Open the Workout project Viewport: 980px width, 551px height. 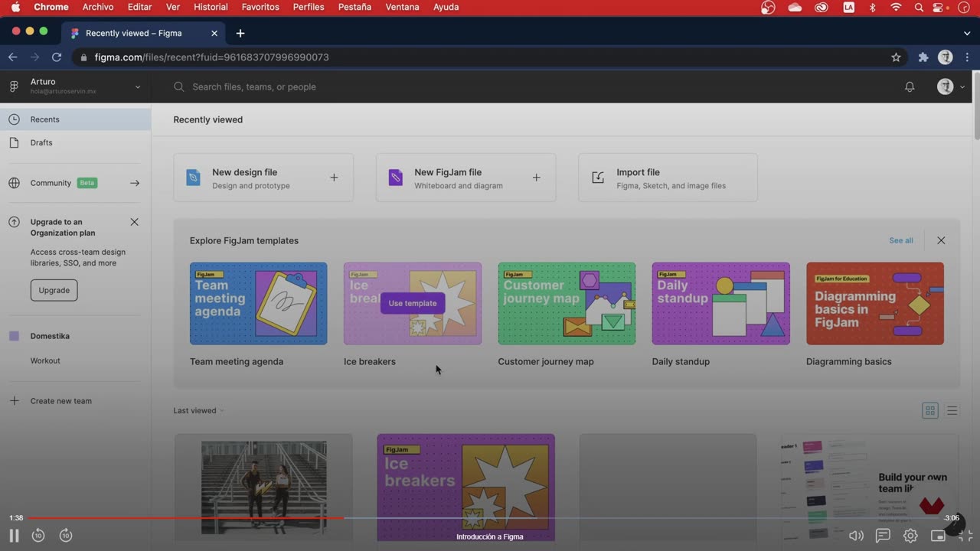coord(45,360)
